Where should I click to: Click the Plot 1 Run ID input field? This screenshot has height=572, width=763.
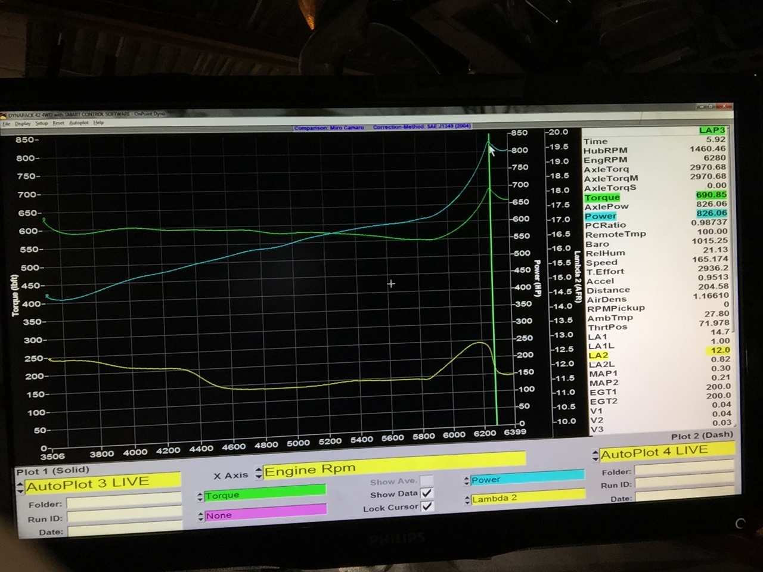point(124,518)
